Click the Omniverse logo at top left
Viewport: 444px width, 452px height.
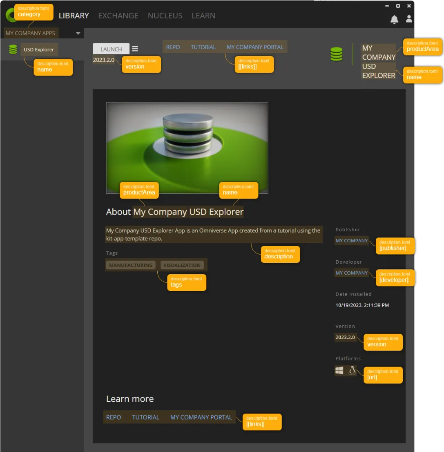click(10, 15)
